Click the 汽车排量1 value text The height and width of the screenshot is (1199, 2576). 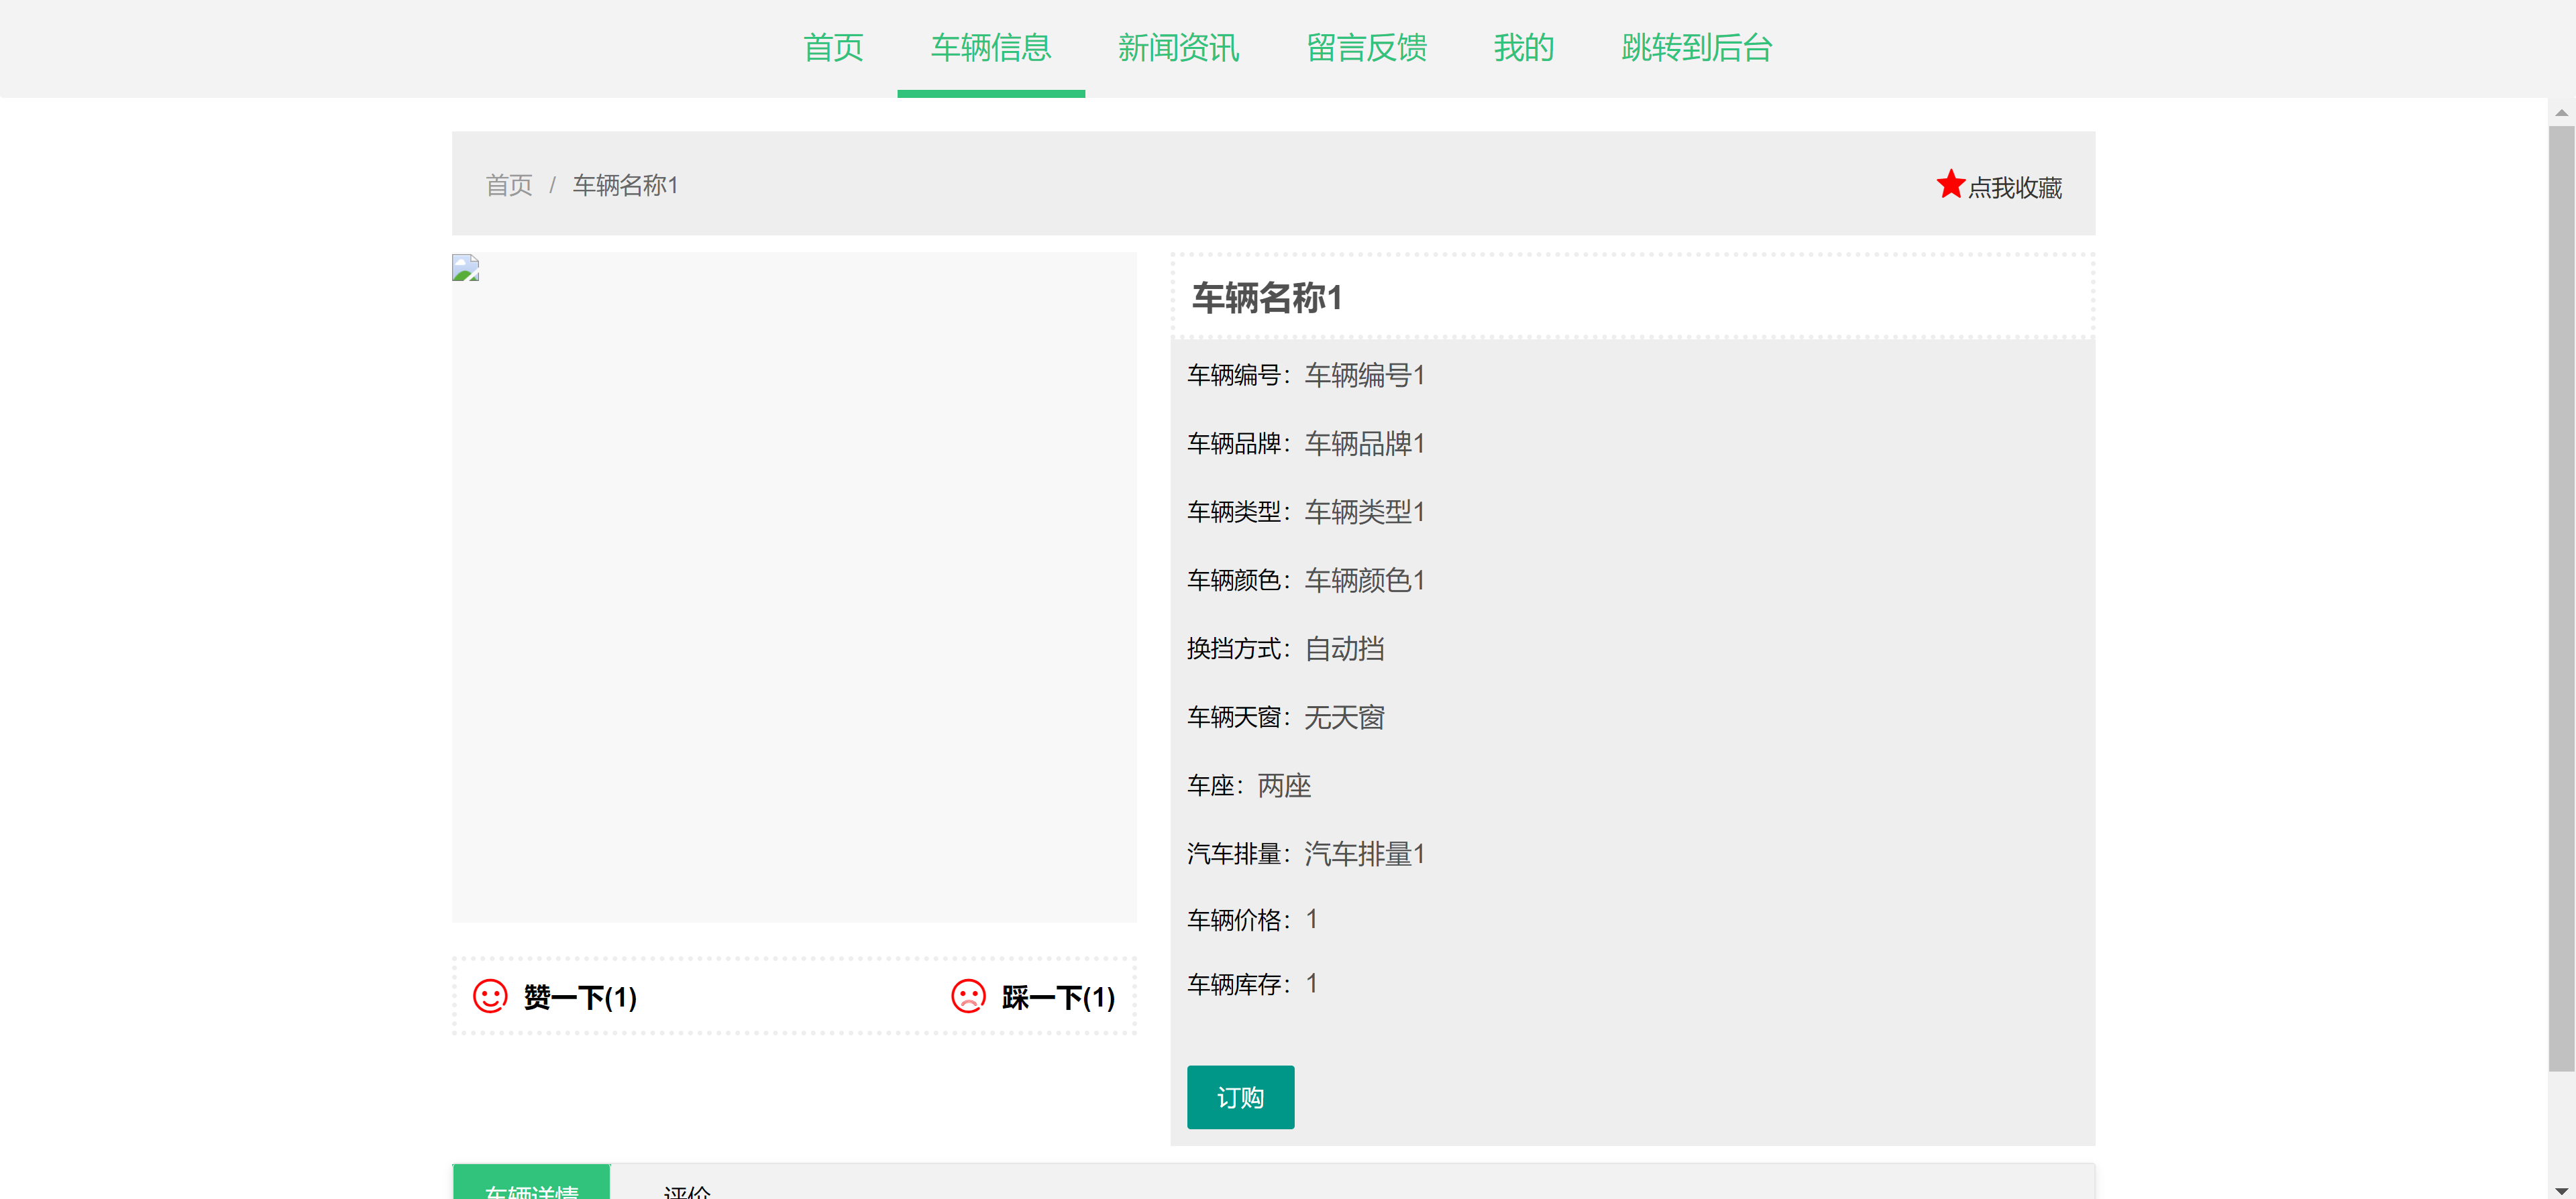(x=1365, y=854)
